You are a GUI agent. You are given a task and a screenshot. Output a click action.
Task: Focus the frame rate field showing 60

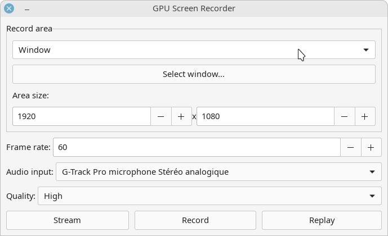tap(197, 147)
